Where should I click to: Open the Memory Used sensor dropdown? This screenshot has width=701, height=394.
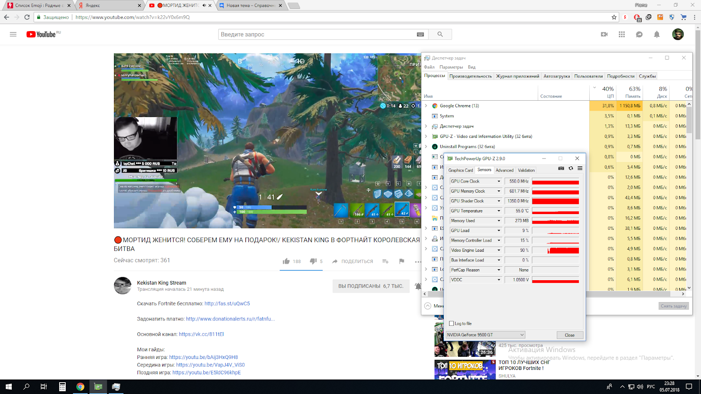(x=499, y=221)
